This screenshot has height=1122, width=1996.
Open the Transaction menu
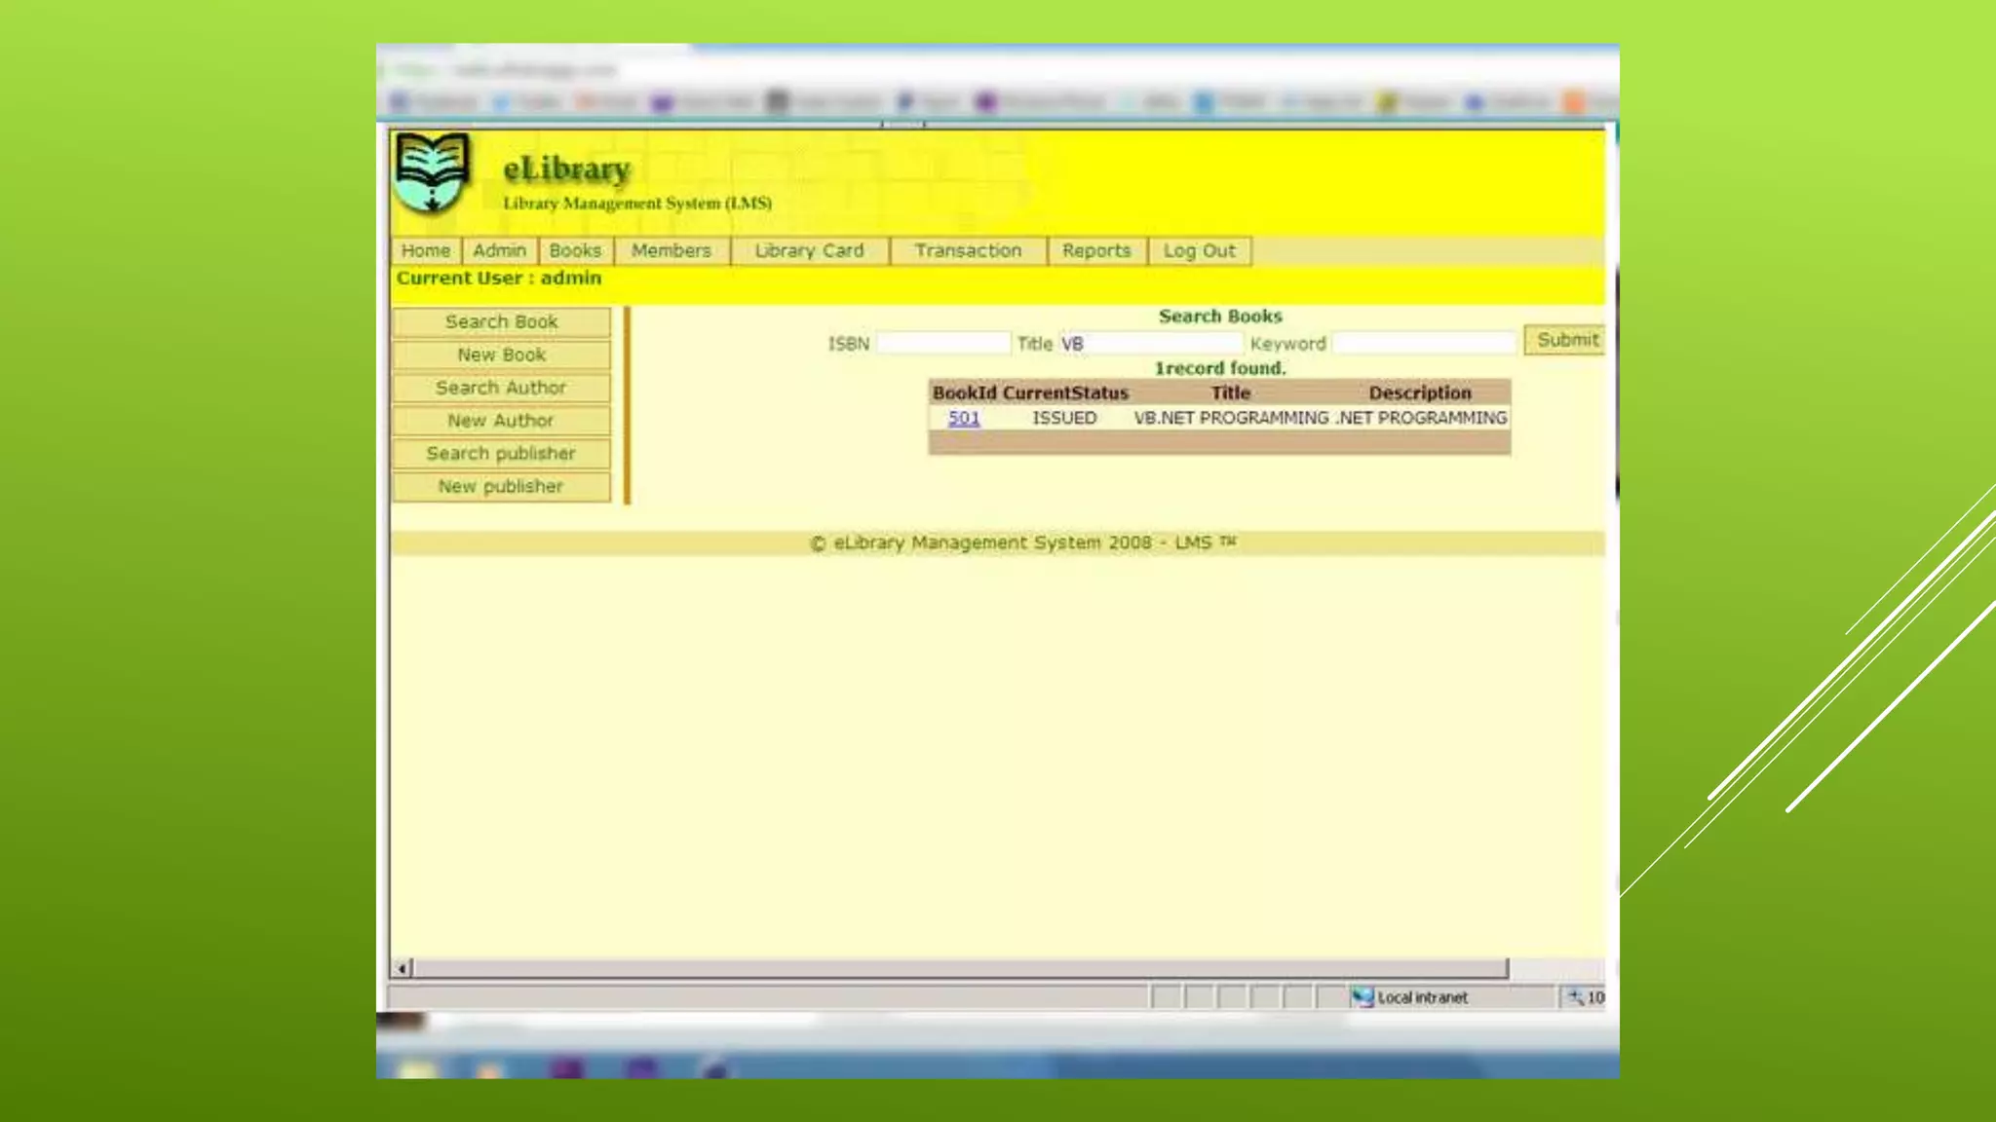(968, 250)
